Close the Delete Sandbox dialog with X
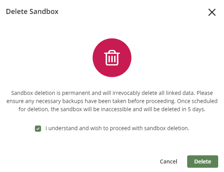The width and height of the screenshot is (224, 172). click(x=212, y=12)
